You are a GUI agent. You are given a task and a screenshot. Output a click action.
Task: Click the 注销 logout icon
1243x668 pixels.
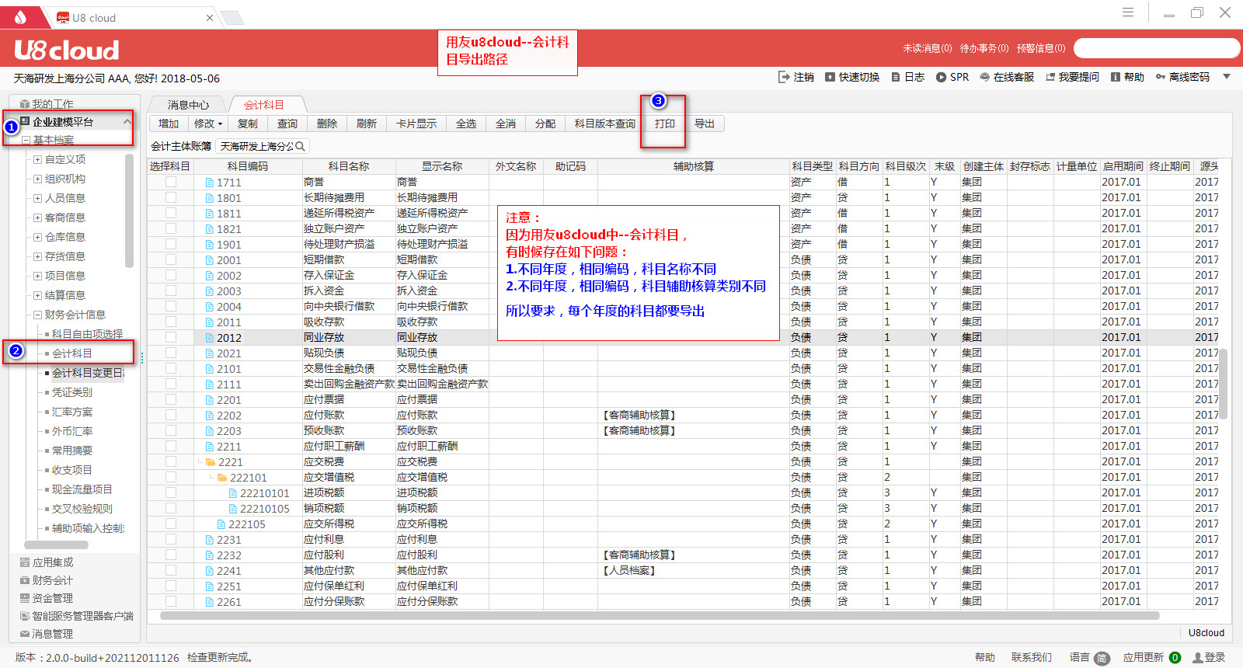pyautogui.click(x=783, y=77)
